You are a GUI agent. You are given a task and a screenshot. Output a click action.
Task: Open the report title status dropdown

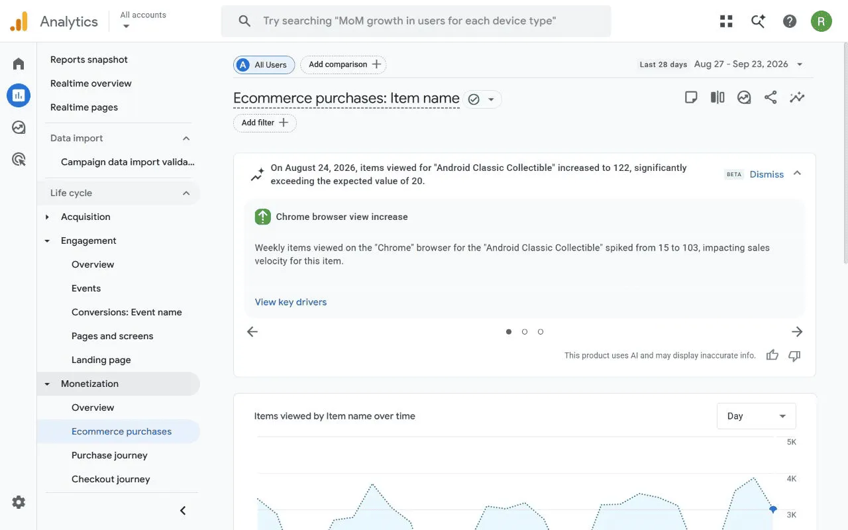tap(482, 99)
